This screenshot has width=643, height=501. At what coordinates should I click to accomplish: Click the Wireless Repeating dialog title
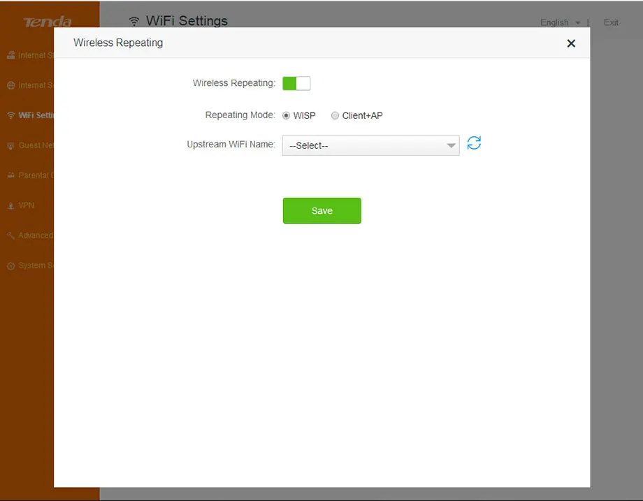[118, 43]
